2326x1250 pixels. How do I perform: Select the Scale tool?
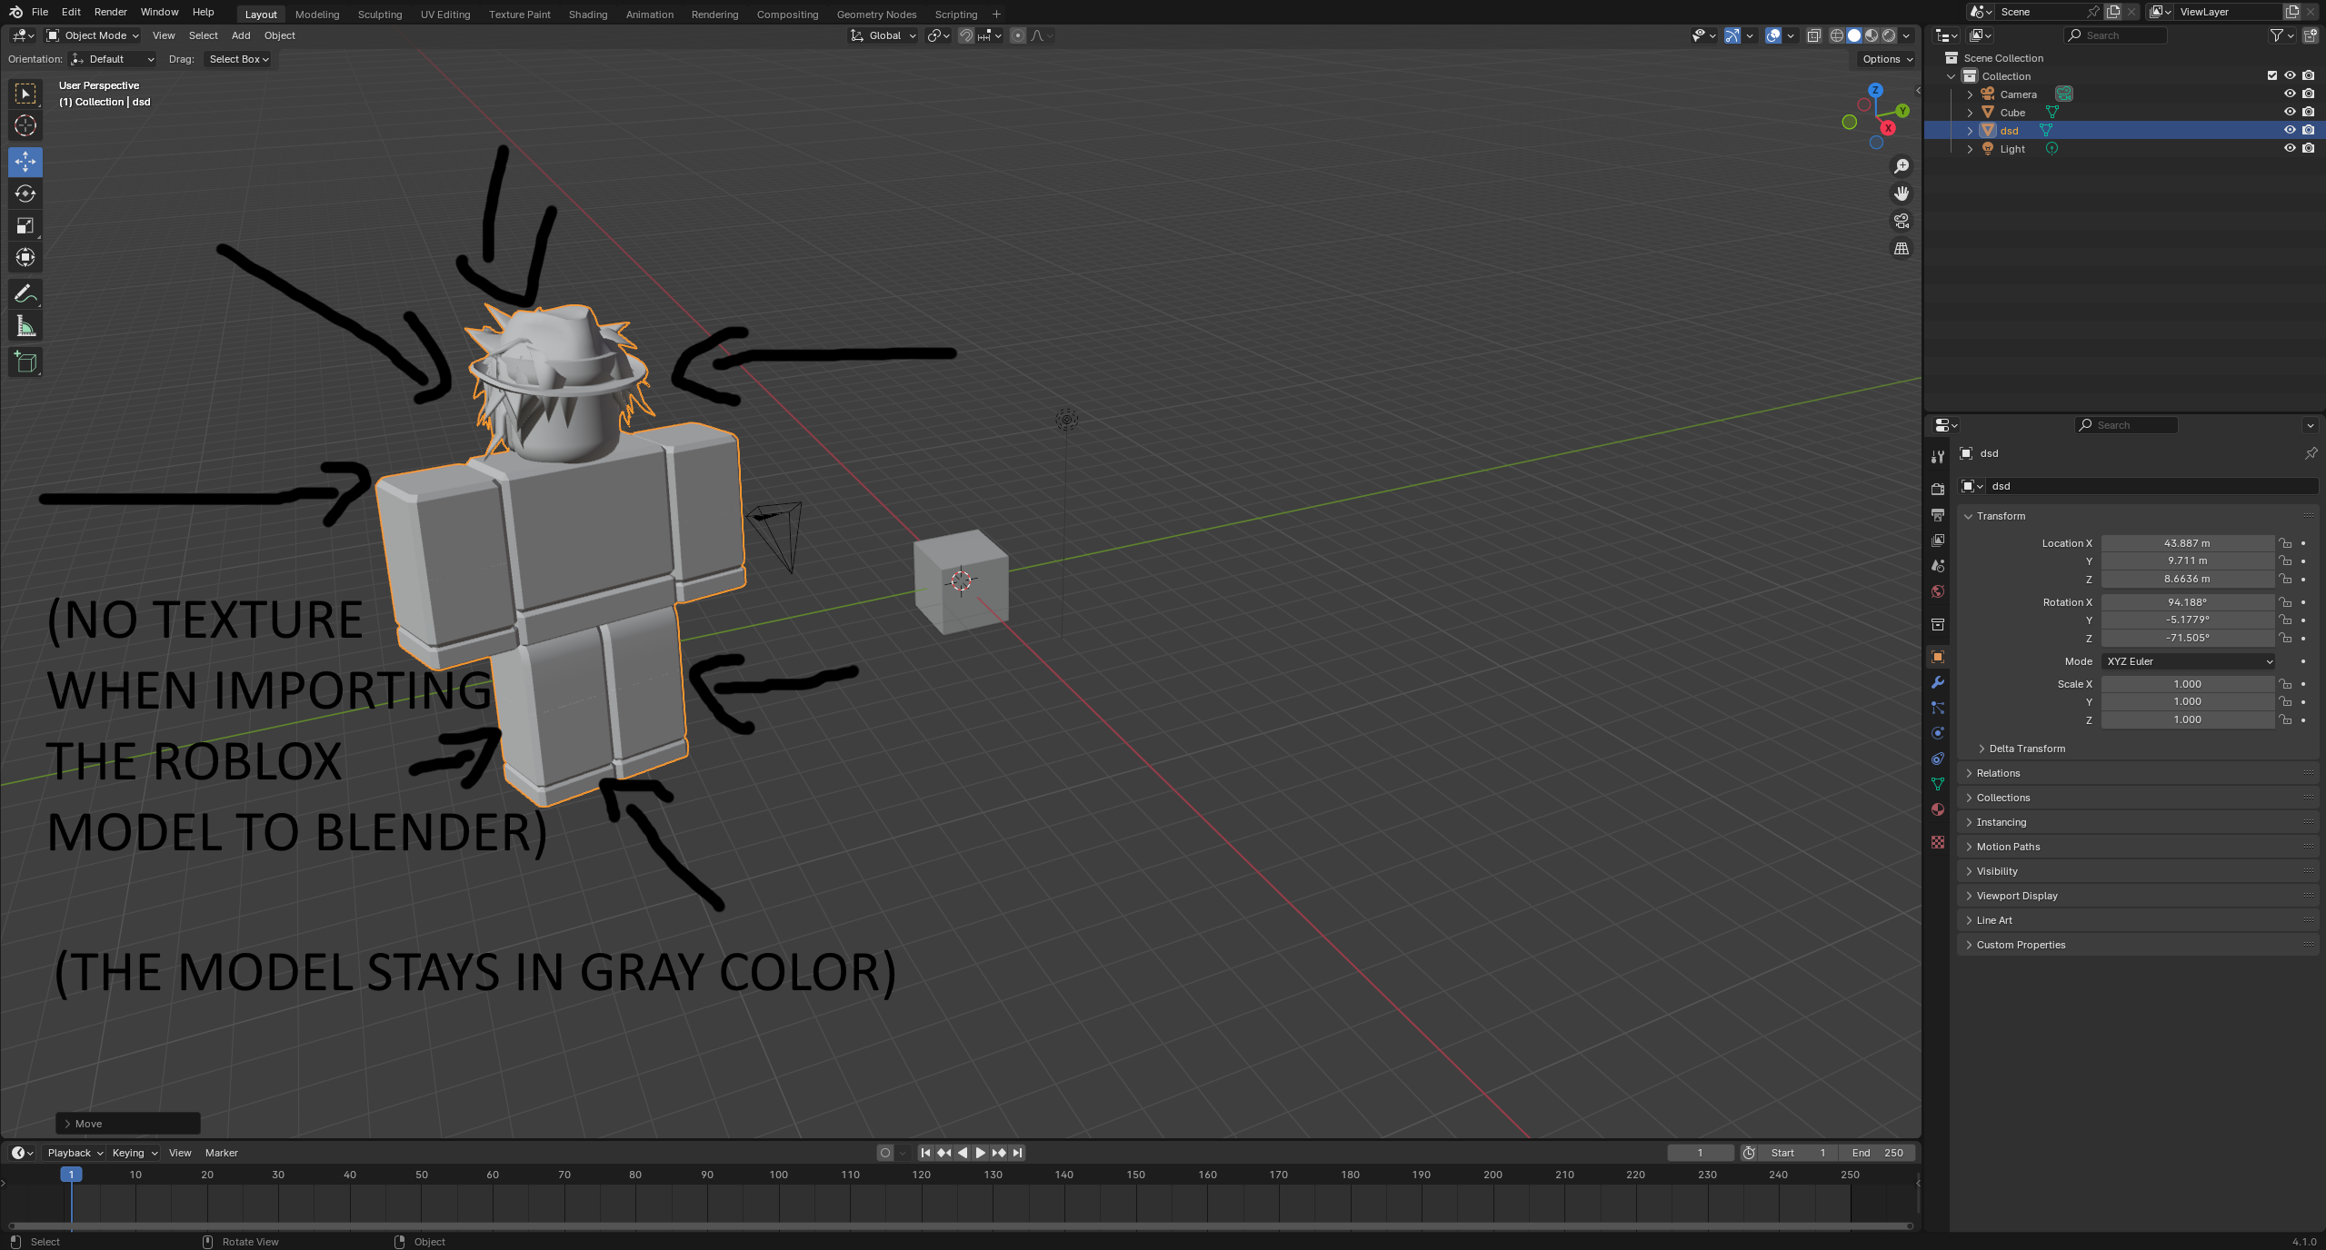(25, 225)
